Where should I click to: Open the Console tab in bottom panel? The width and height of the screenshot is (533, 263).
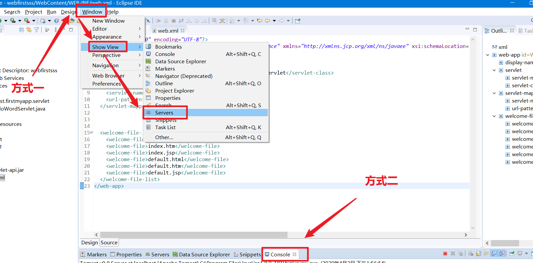coord(280,254)
